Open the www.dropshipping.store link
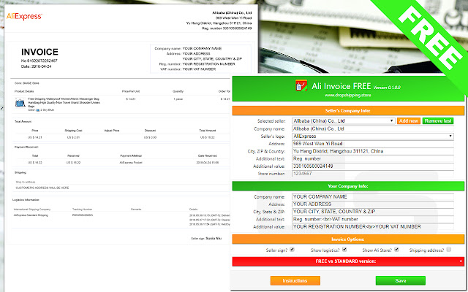 click(348, 96)
